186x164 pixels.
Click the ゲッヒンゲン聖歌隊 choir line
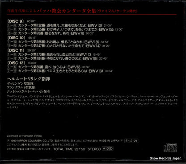tap(20, 84)
